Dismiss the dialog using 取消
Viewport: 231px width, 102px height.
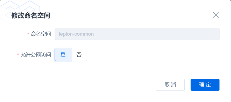pyautogui.click(x=170, y=85)
